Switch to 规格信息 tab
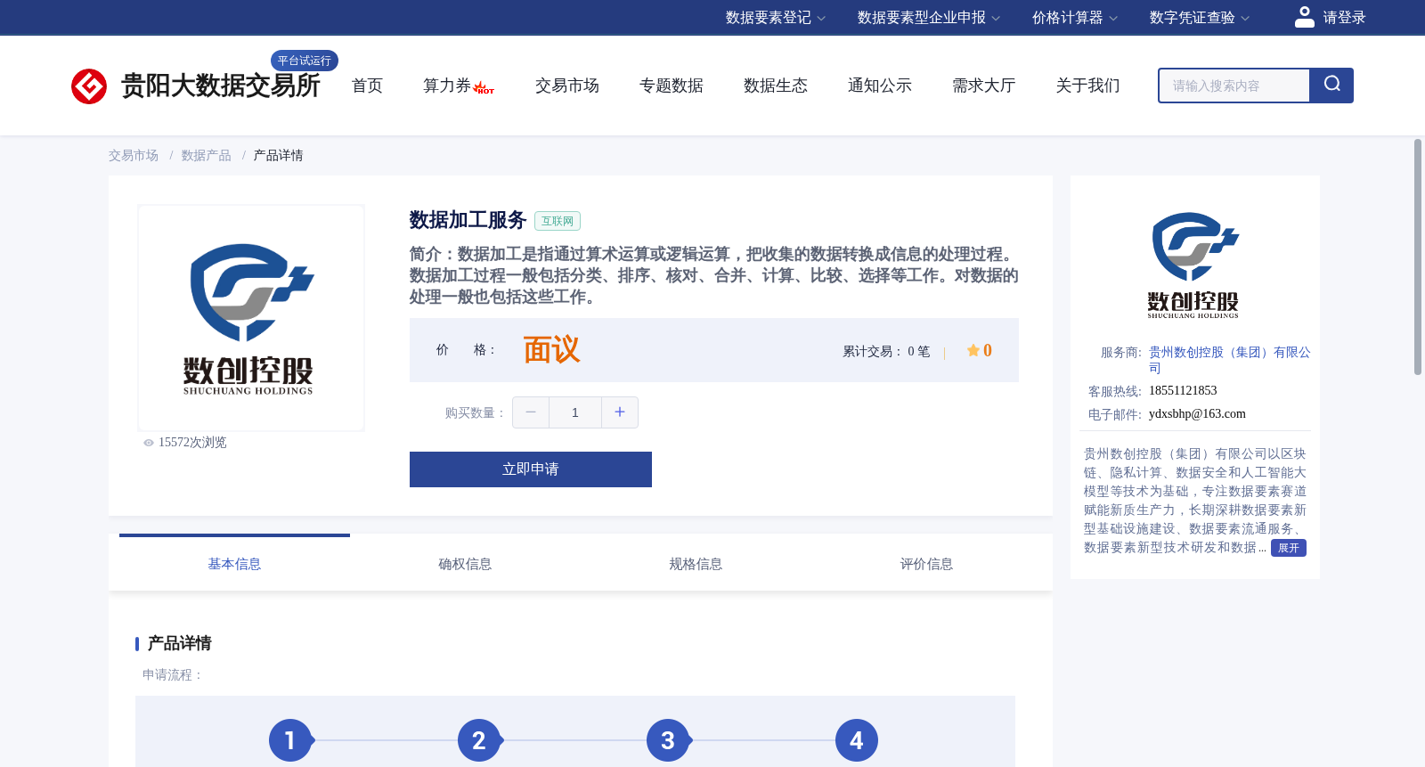The width and height of the screenshot is (1425, 767). (696, 564)
